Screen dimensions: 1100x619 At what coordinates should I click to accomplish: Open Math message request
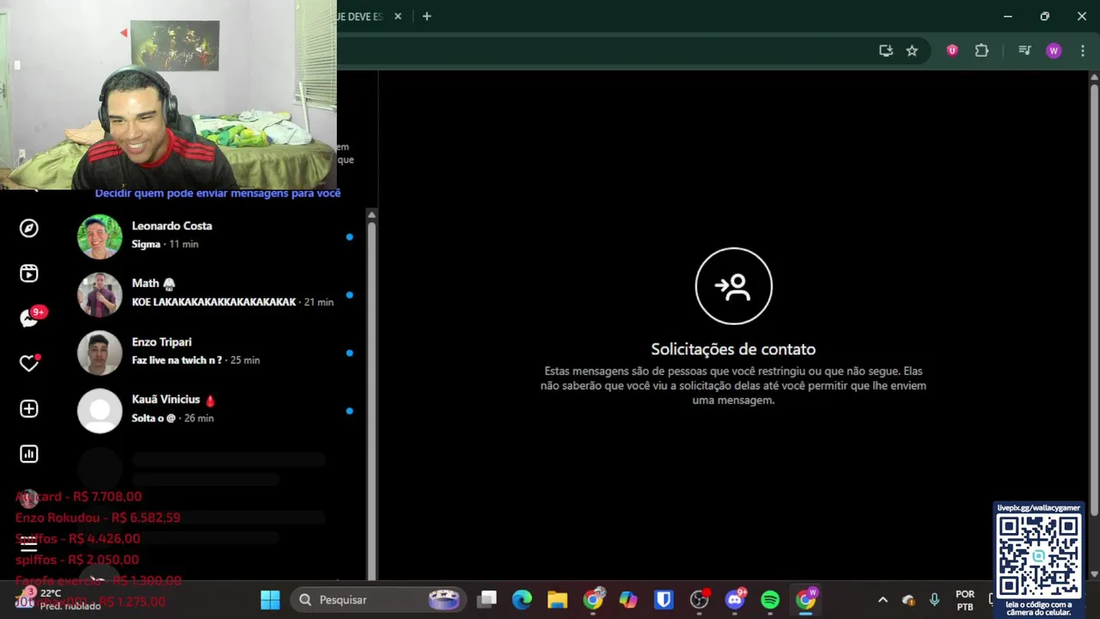(220, 293)
